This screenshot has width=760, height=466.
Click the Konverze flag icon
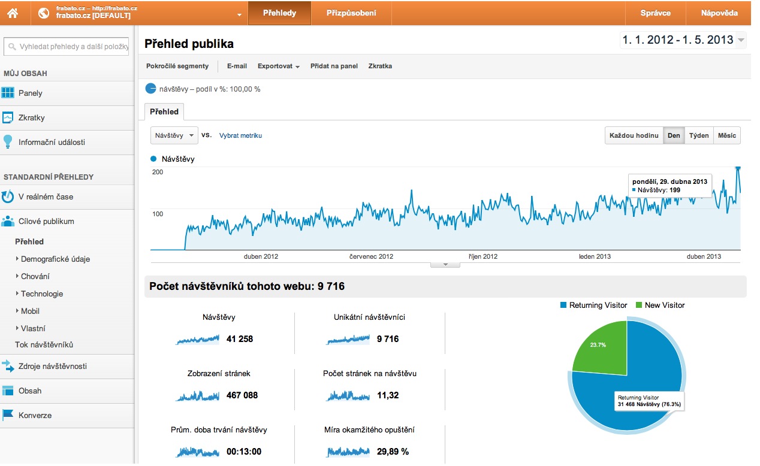[x=8, y=415]
